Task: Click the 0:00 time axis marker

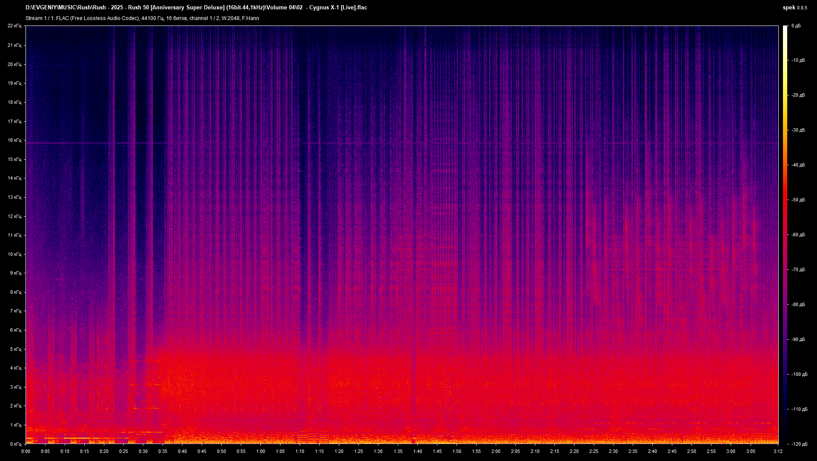Action: (26, 451)
